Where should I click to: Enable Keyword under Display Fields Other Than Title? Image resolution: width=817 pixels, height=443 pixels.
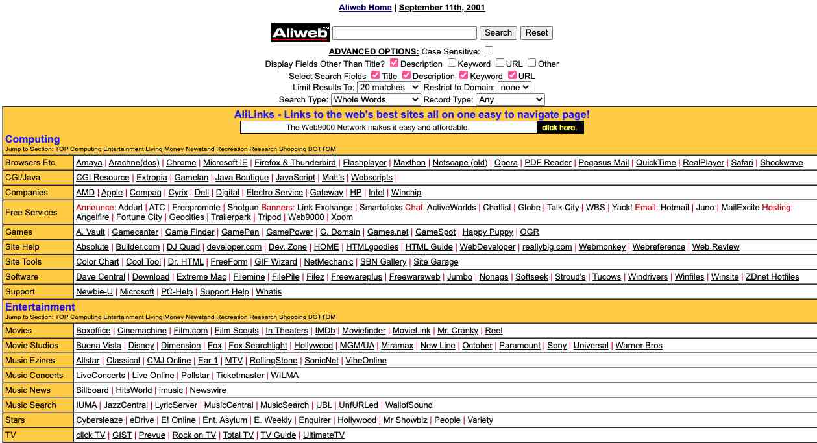452,63
